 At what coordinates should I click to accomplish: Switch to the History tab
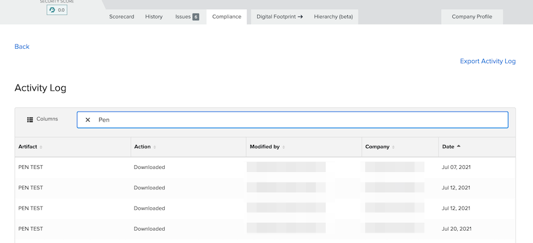[x=154, y=17]
